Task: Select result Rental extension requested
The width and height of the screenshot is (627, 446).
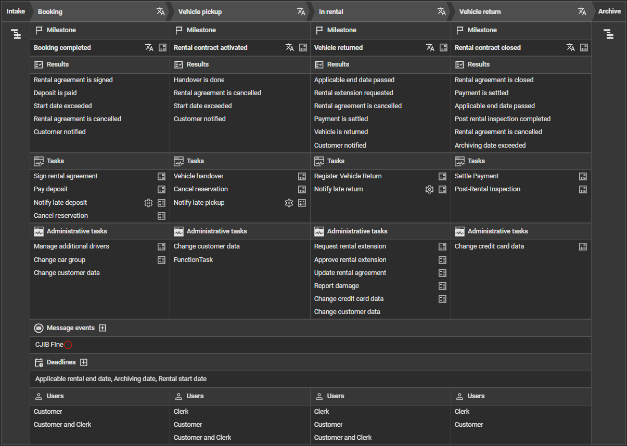Action: click(354, 93)
